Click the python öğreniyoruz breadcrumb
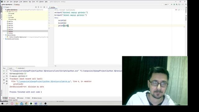The image size is (199, 112). click(7, 4)
